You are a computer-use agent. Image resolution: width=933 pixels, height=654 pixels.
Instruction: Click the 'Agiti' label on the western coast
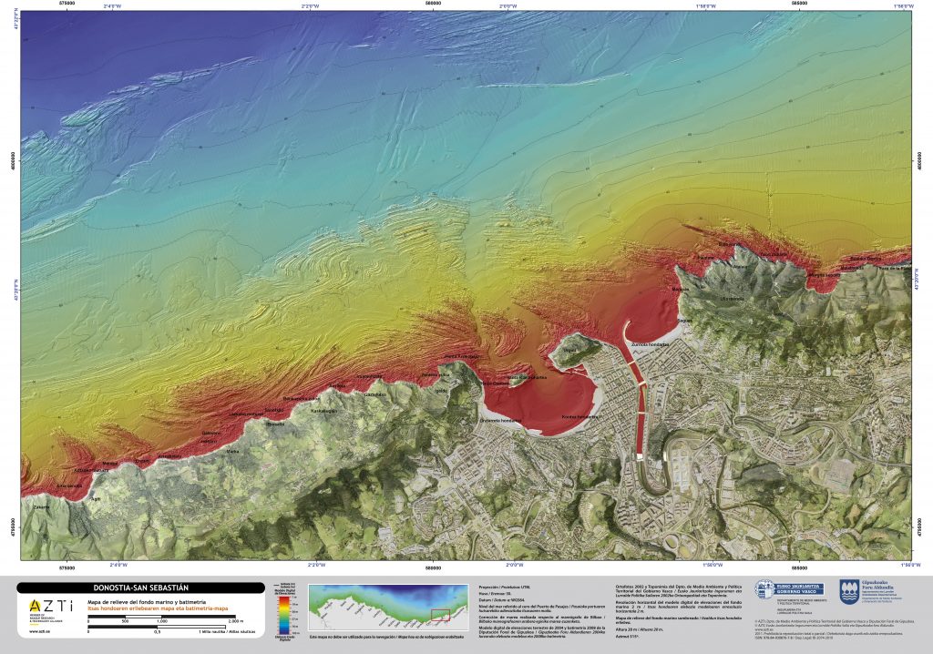pyautogui.click(x=95, y=498)
